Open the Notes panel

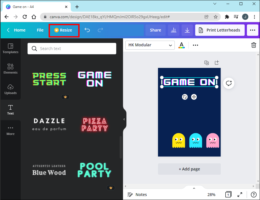(137, 195)
